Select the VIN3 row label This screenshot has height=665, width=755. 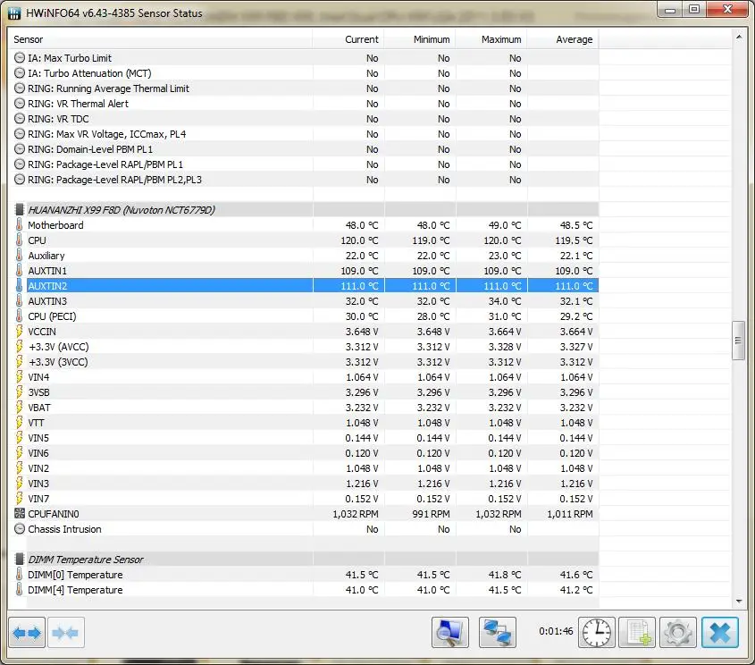pos(38,483)
